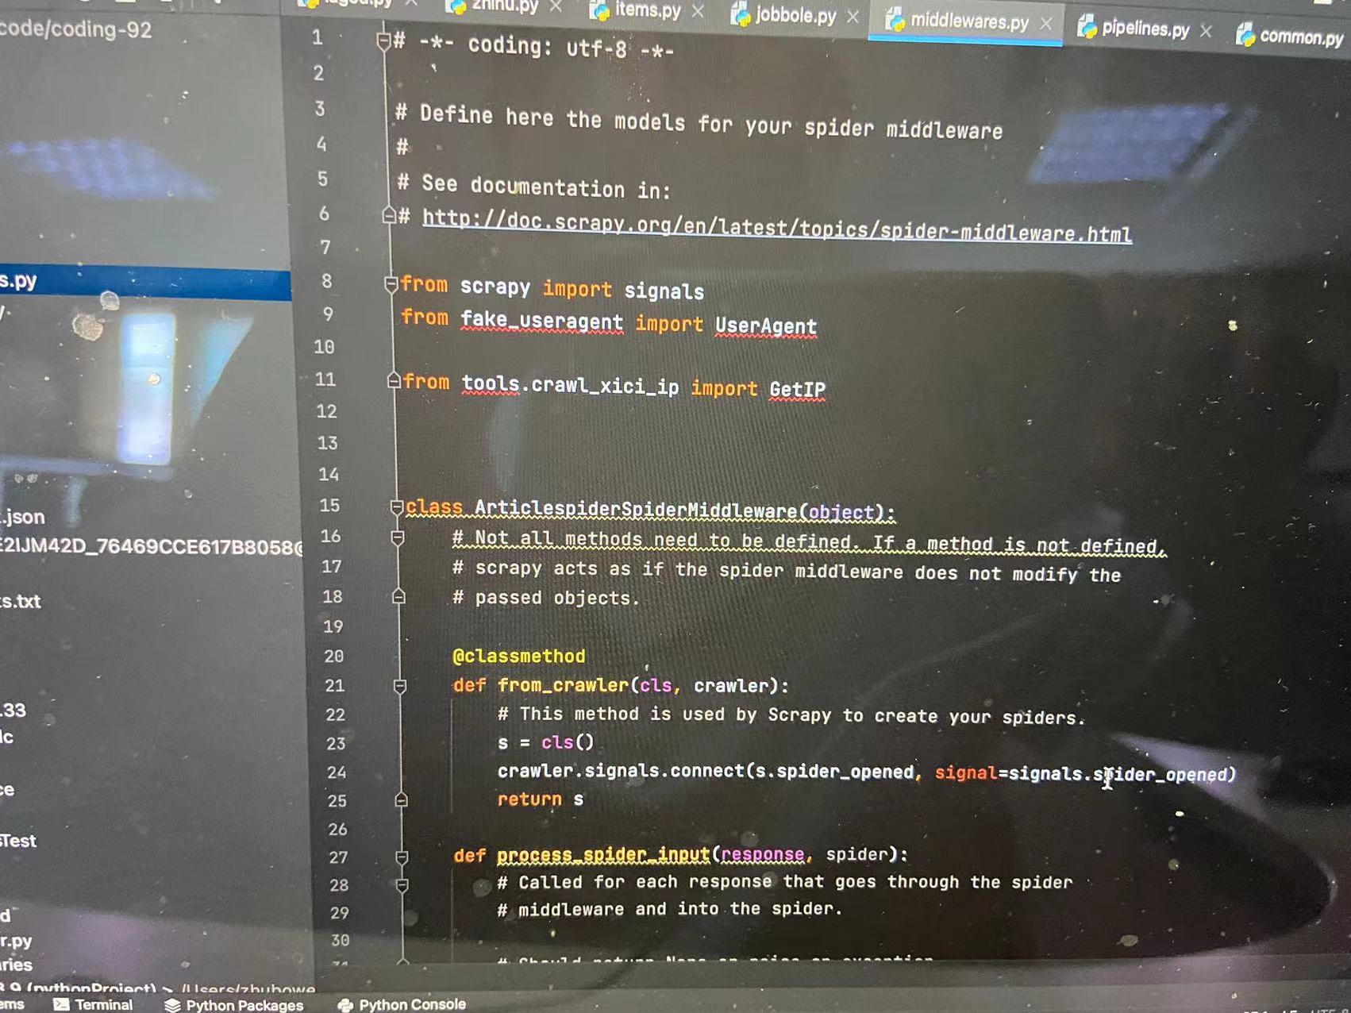Click the Python Packages stack icon
1351x1013 pixels.
tap(172, 1005)
